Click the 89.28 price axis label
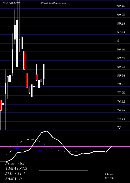Image resolution: width=130 pixels, height=183 pixels. coord(121,24)
